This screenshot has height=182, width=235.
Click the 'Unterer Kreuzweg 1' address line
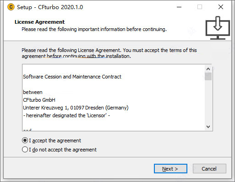(76, 108)
